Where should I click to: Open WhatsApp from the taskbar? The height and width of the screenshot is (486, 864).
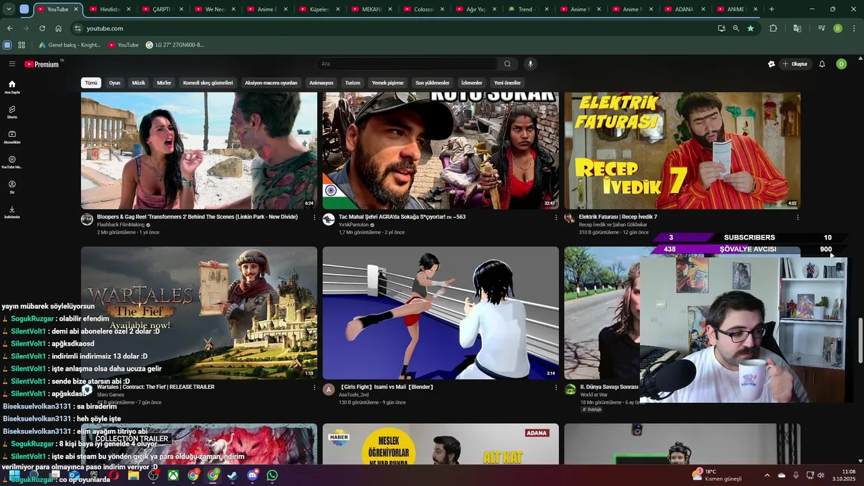pyautogui.click(x=272, y=475)
